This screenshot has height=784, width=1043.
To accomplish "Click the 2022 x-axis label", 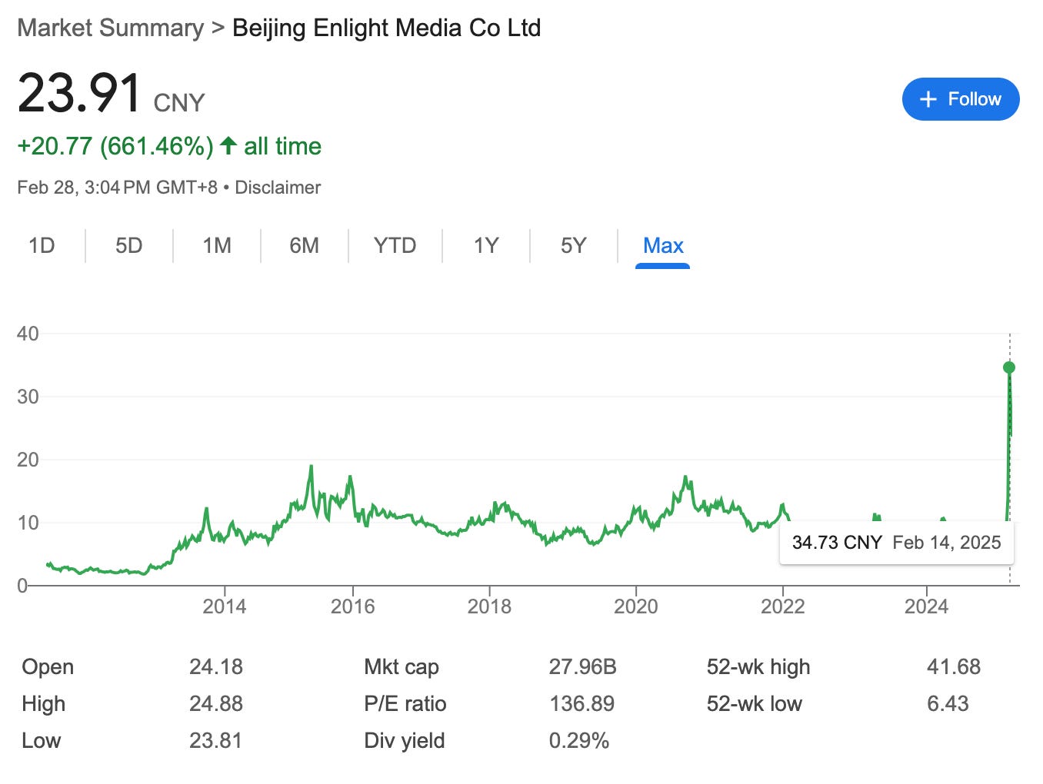I will pos(783,606).
